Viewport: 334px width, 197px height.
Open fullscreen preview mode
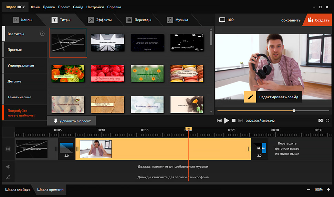(x=327, y=121)
